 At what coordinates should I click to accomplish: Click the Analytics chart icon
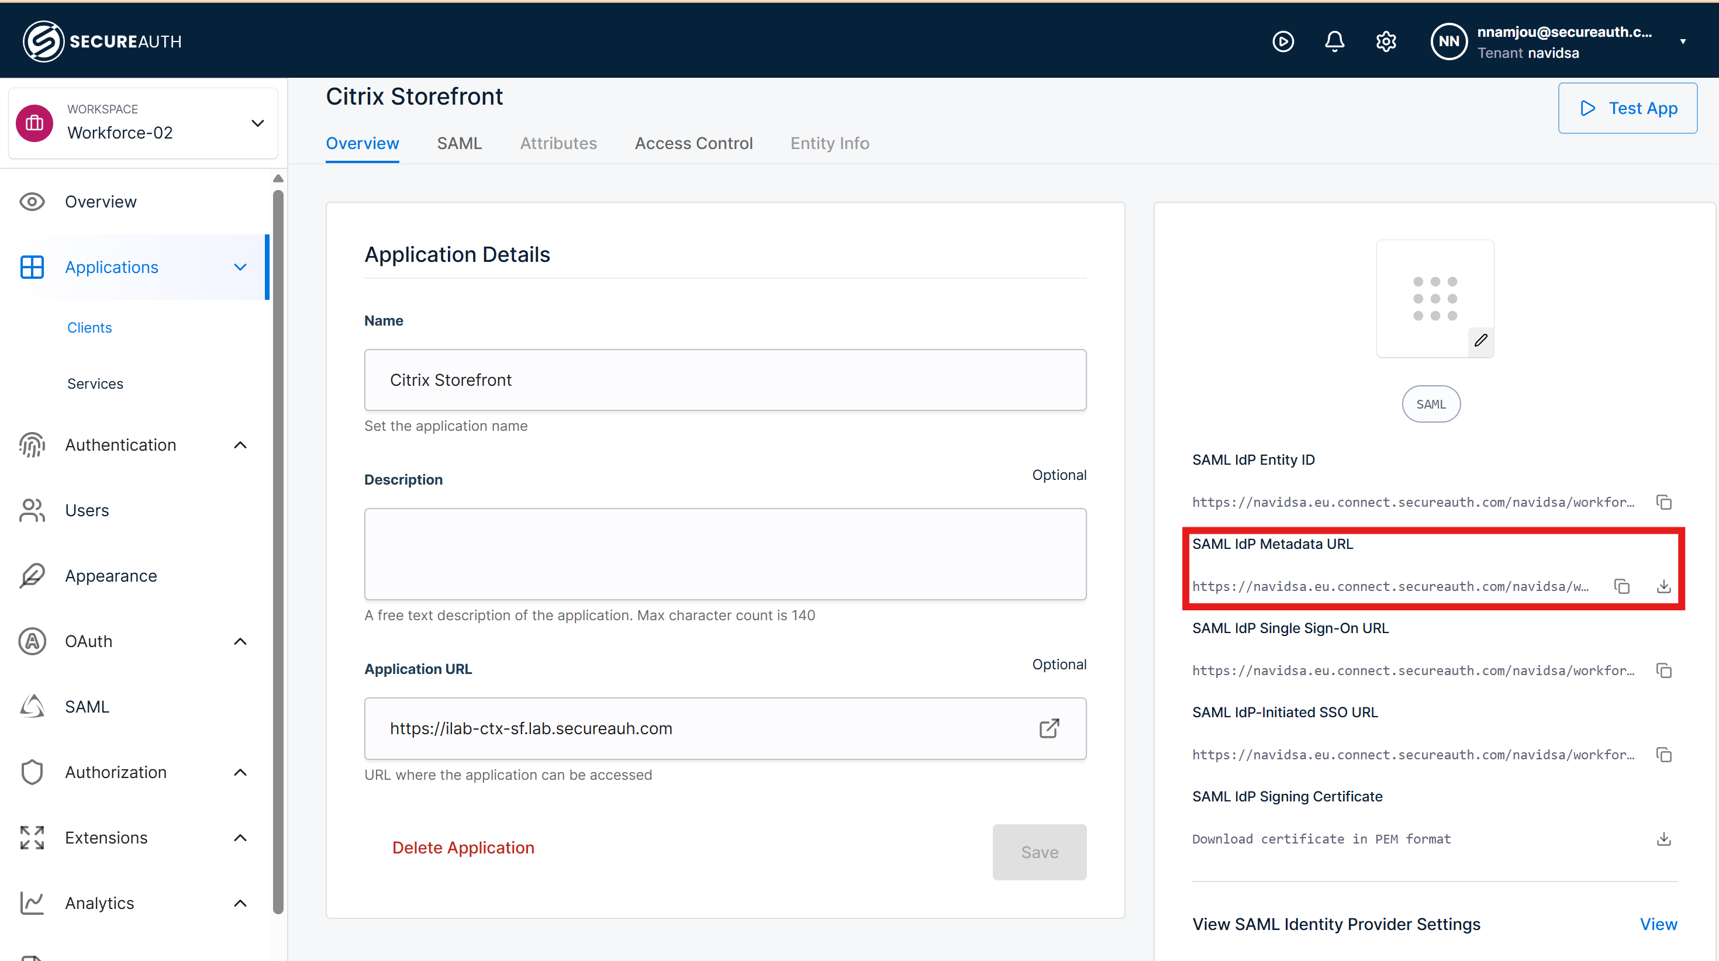click(32, 903)
